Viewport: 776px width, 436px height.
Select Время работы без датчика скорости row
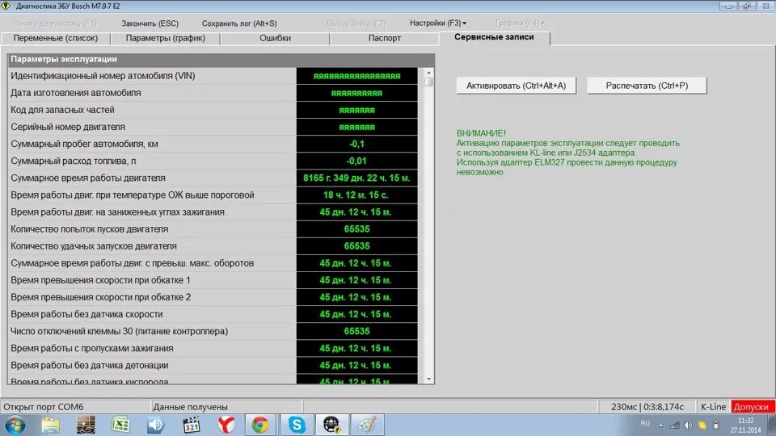213,314
